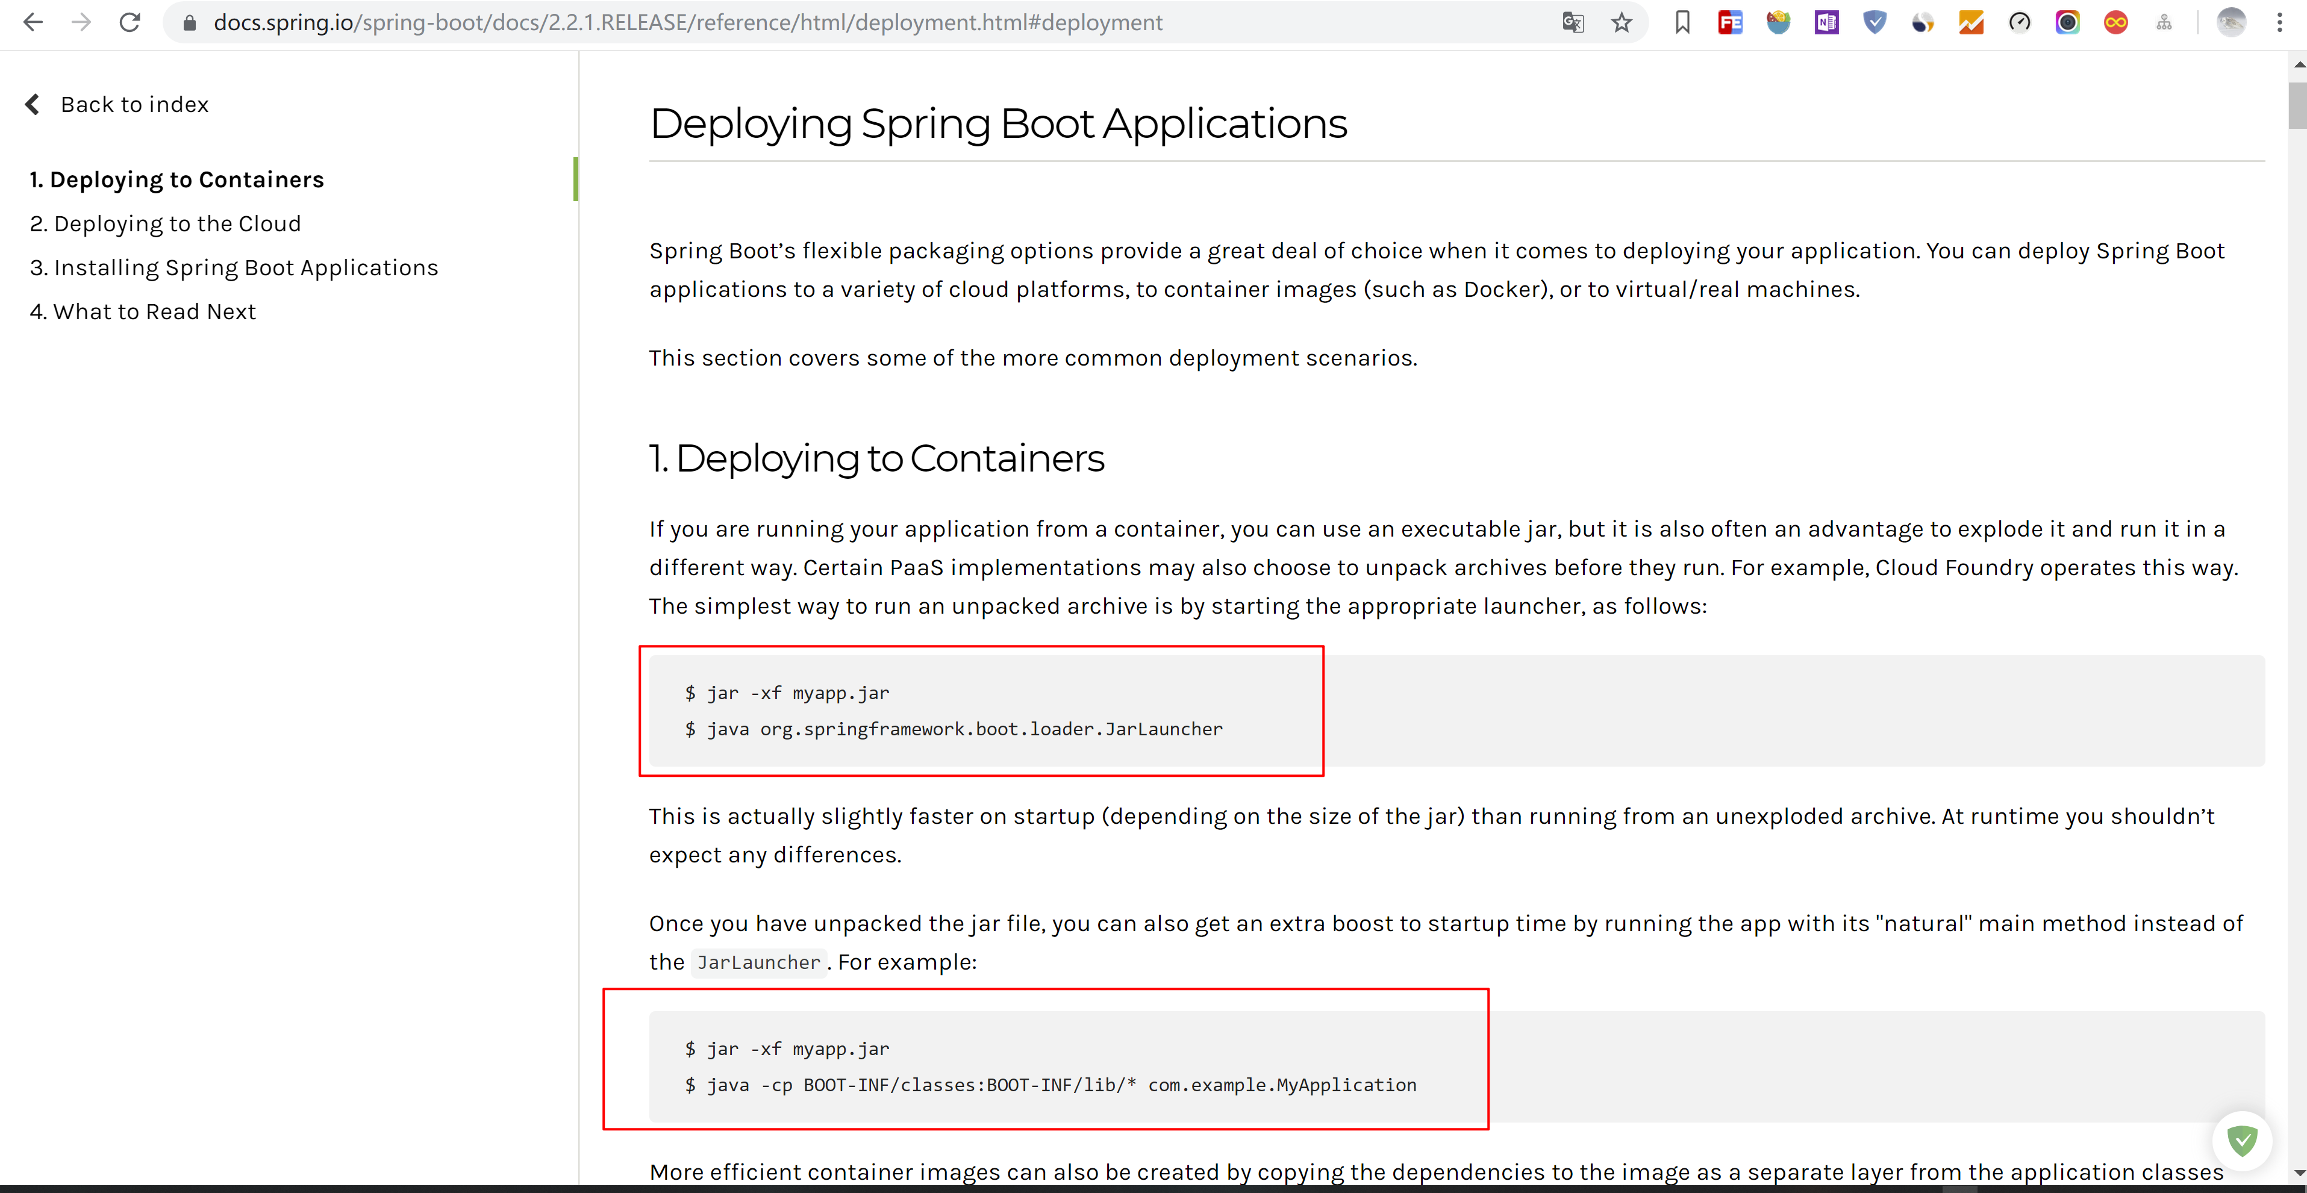Open the red infinity extension
The image size is (2307, 1193).
[2116, 22]
